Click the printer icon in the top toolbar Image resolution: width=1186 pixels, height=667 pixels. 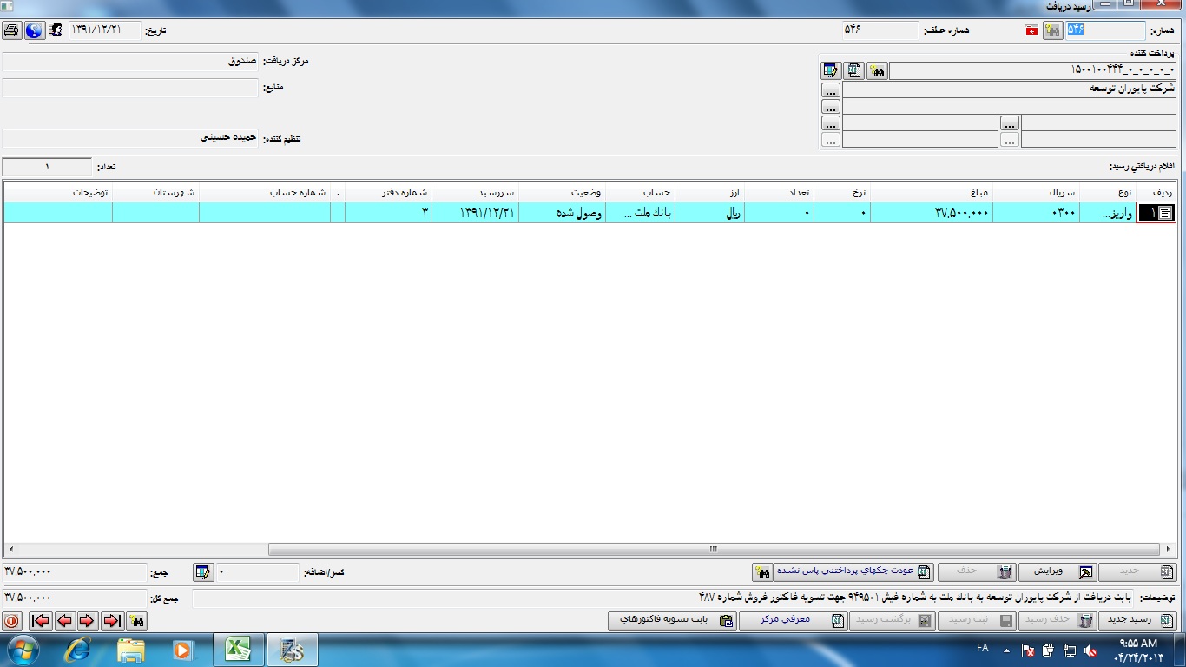click(x=11, y=30)
